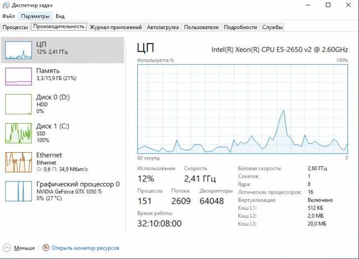This screenshot has height=259, width=359.
Task: Expand the Вид menu
Action: point(60,16)
